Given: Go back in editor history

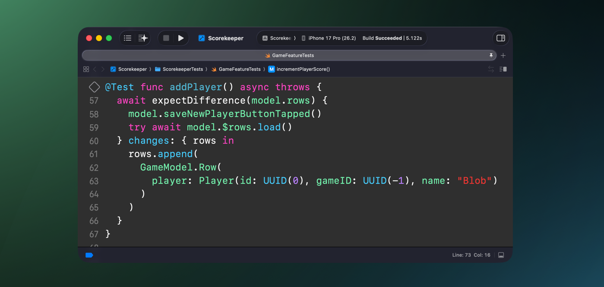Looking at the screenshot, I should (95, 69).
